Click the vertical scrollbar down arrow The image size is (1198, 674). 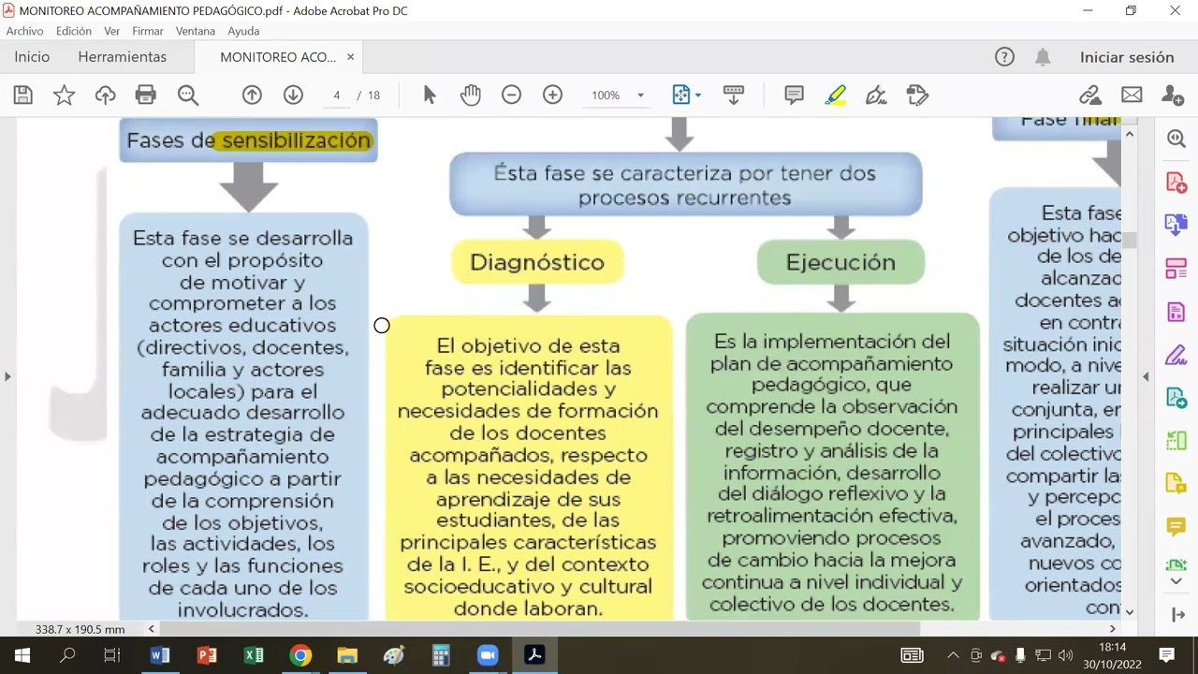click(1130, 612)
